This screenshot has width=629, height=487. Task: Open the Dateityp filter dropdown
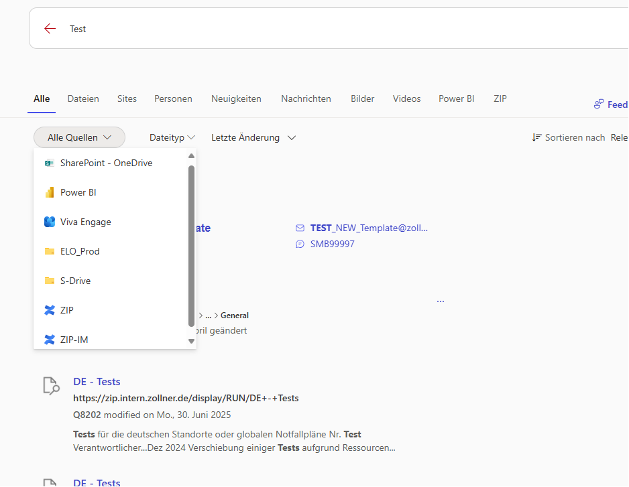point(172,137)
